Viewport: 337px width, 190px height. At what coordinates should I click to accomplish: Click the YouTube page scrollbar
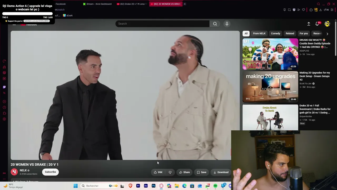pyautogui.click(x=336, y=38)
